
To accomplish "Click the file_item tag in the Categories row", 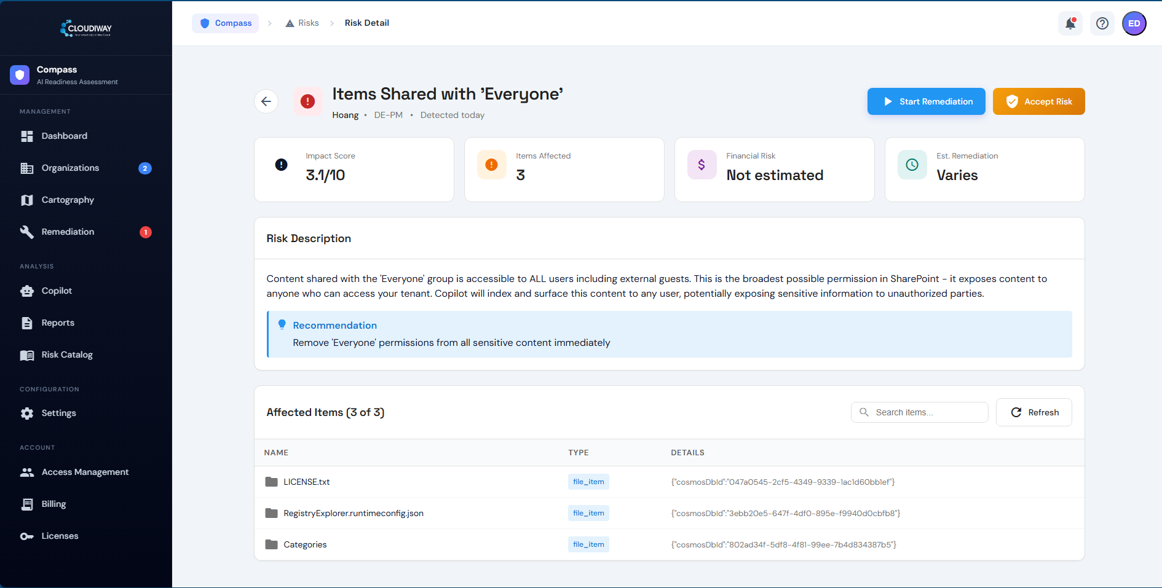I will (x=588, y=544).
